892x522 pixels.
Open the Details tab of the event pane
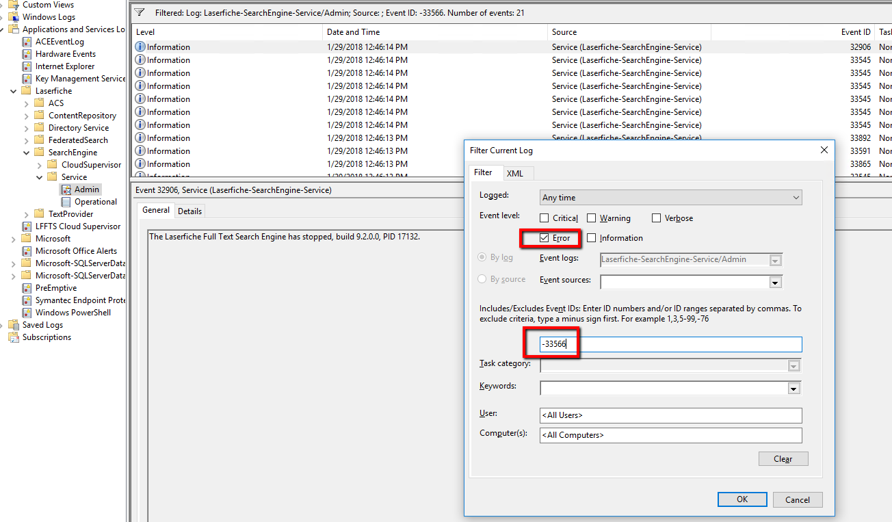[189, 211]
